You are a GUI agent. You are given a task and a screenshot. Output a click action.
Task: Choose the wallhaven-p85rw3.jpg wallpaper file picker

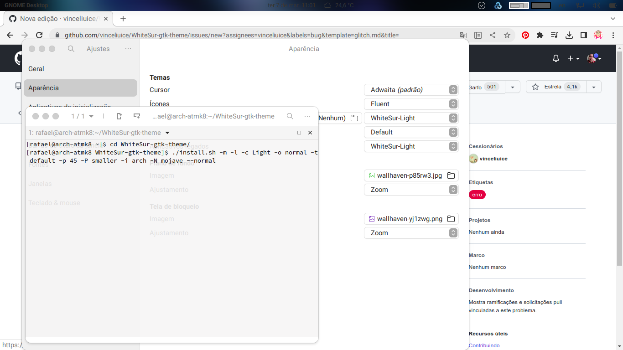coord(451,175)
